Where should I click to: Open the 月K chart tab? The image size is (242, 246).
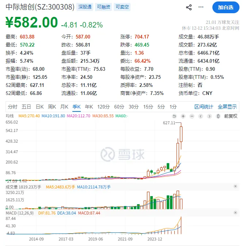64,107
